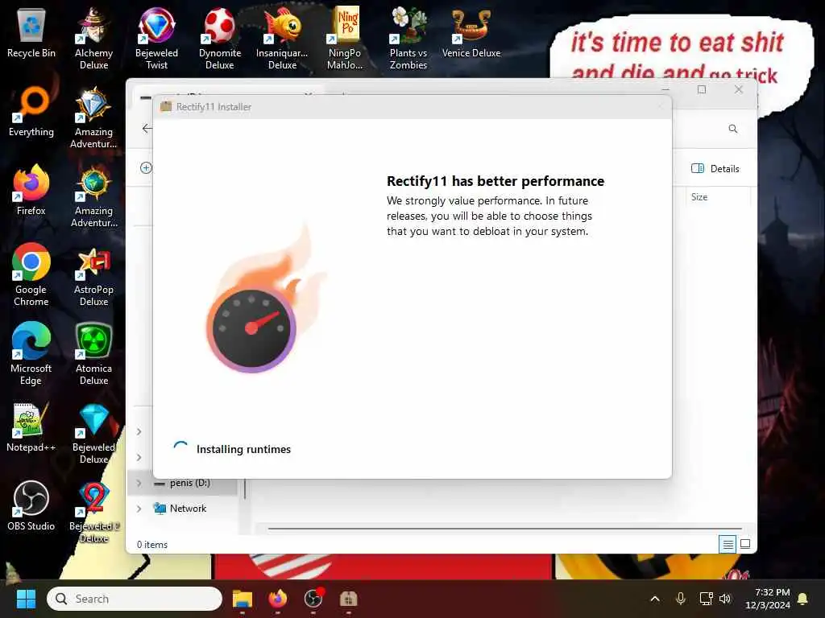
Task: Open the notification bell icon
Action: 803,599
